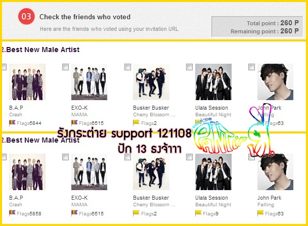Click the Total point 260 P box
The image size is (308, 226).
pyautogui.click(x=257, y=27)
